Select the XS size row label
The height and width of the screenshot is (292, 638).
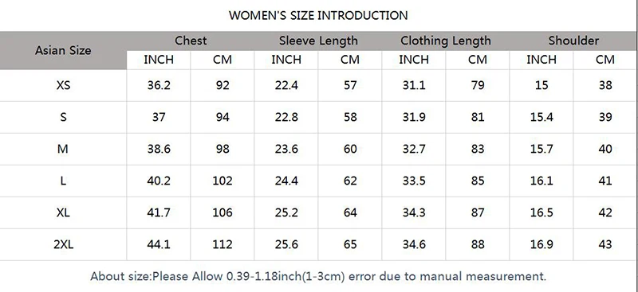click(x=63, y=85)
